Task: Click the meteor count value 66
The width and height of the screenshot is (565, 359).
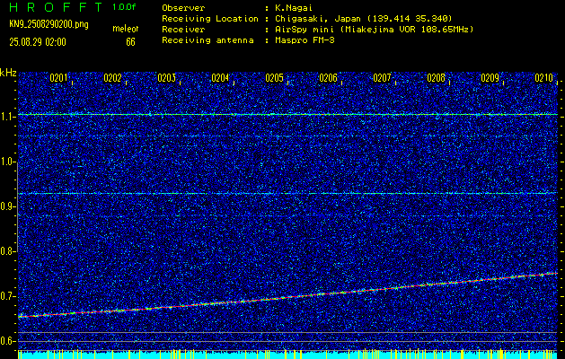Action: coord(130,42)
